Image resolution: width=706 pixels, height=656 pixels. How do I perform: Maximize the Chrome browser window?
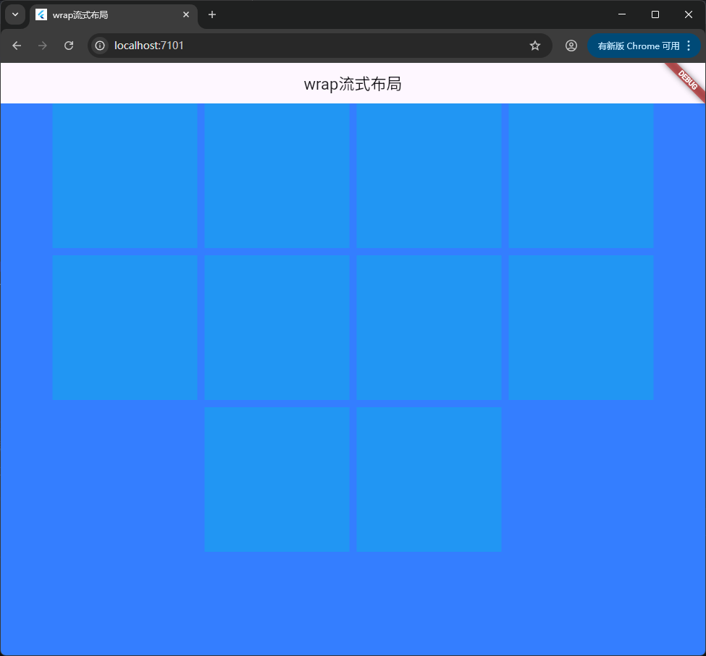(655, 14)
